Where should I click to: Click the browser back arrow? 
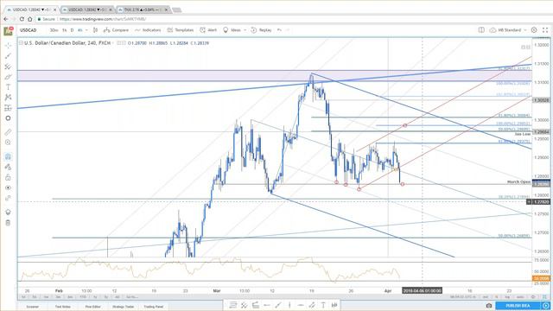click(x=6, y=19)
